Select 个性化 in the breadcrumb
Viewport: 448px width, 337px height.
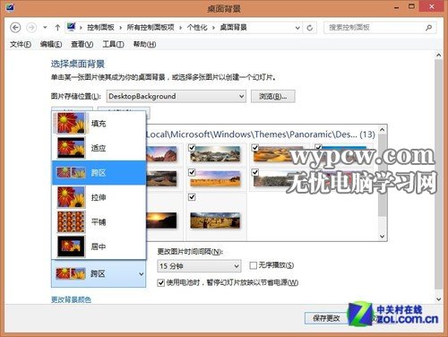coord(197,28)
